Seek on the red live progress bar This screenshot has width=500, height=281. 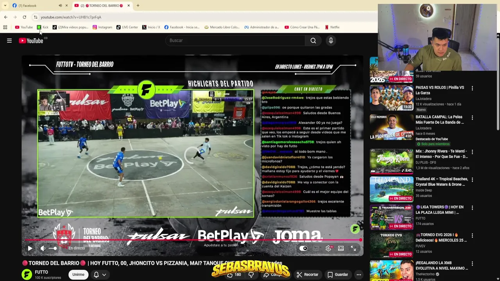tap(192, 240)
